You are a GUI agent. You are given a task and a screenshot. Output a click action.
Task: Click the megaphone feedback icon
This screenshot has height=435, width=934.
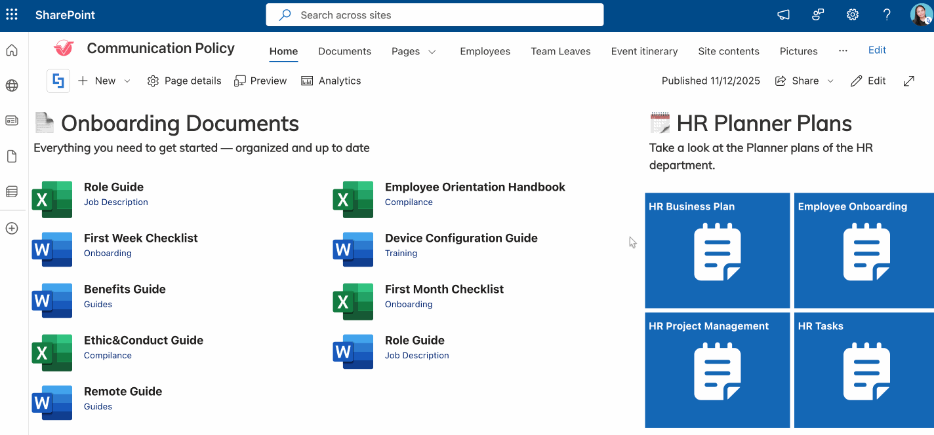pos(783,14)
